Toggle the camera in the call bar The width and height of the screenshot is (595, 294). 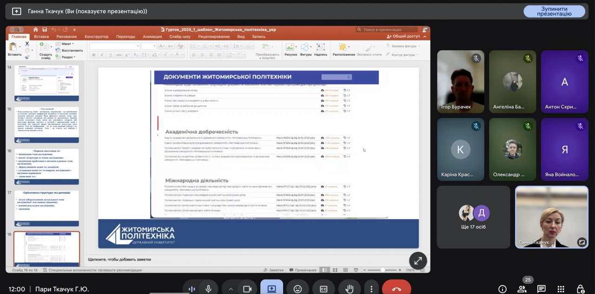coord(247,289)
